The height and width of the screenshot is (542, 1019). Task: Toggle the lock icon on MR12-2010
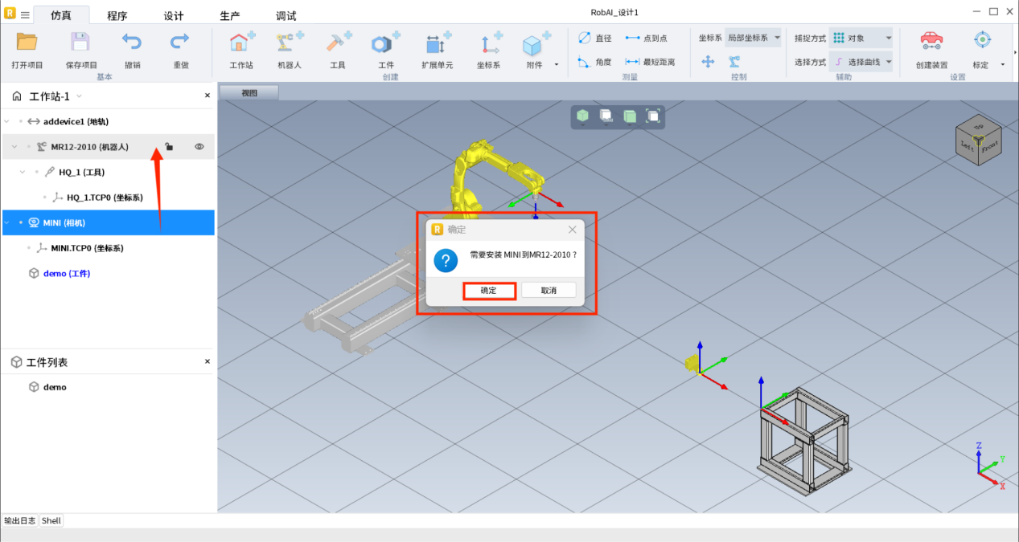169,146
